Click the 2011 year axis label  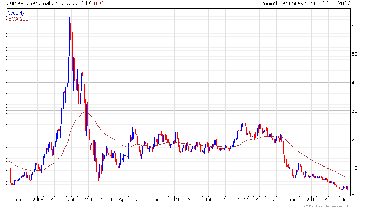tap(243, 200)
